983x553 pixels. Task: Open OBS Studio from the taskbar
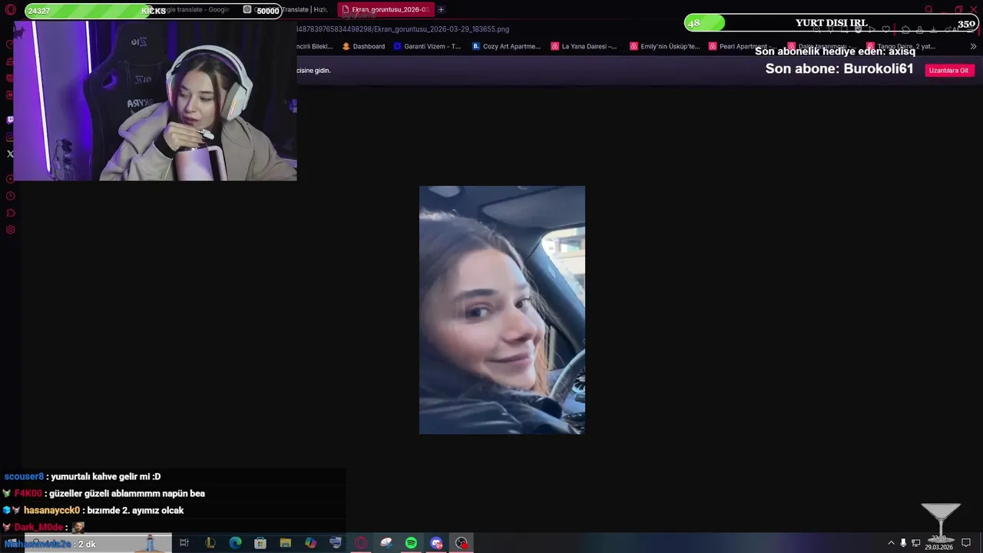click(x=462, y=543)
